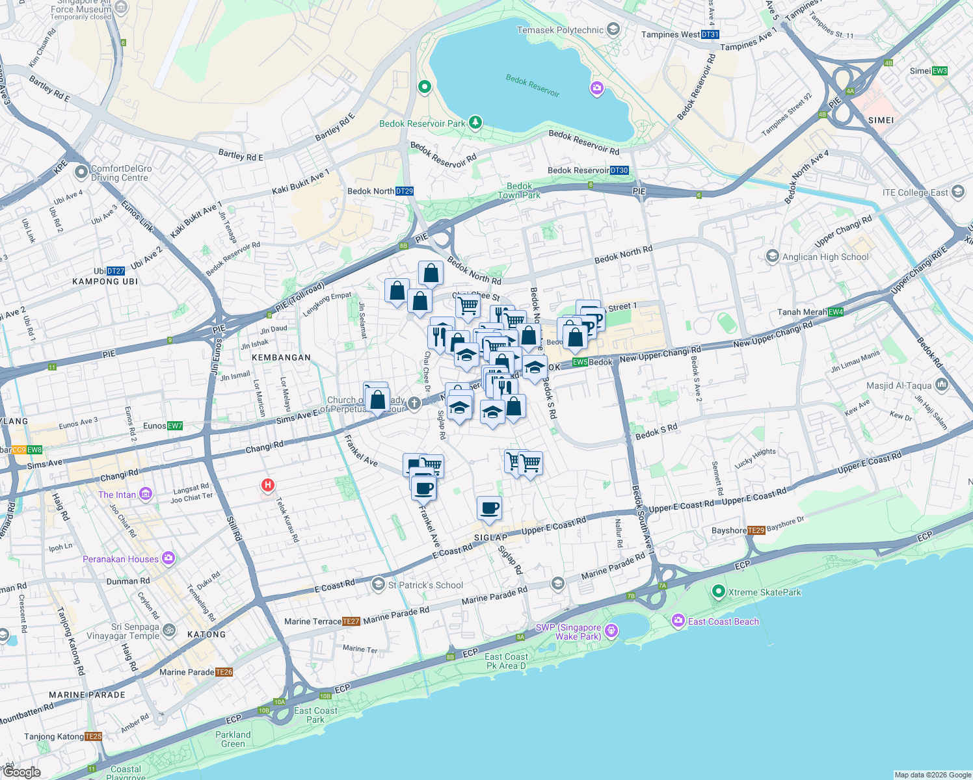Viewport: 973px width, 780px height.
Task: Click the school marker at St Patrick's School
Action: pyautogui.click(x=379, y=584)
